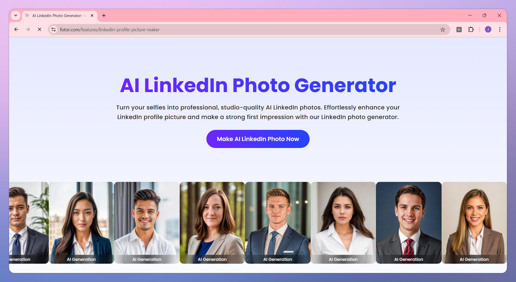Stop page loading with X icon
This screenshot has height=282, width=516.
point(39,30)
